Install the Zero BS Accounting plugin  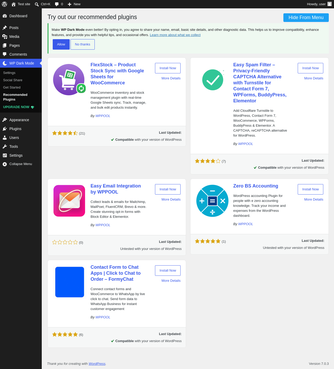pos(311,189)
